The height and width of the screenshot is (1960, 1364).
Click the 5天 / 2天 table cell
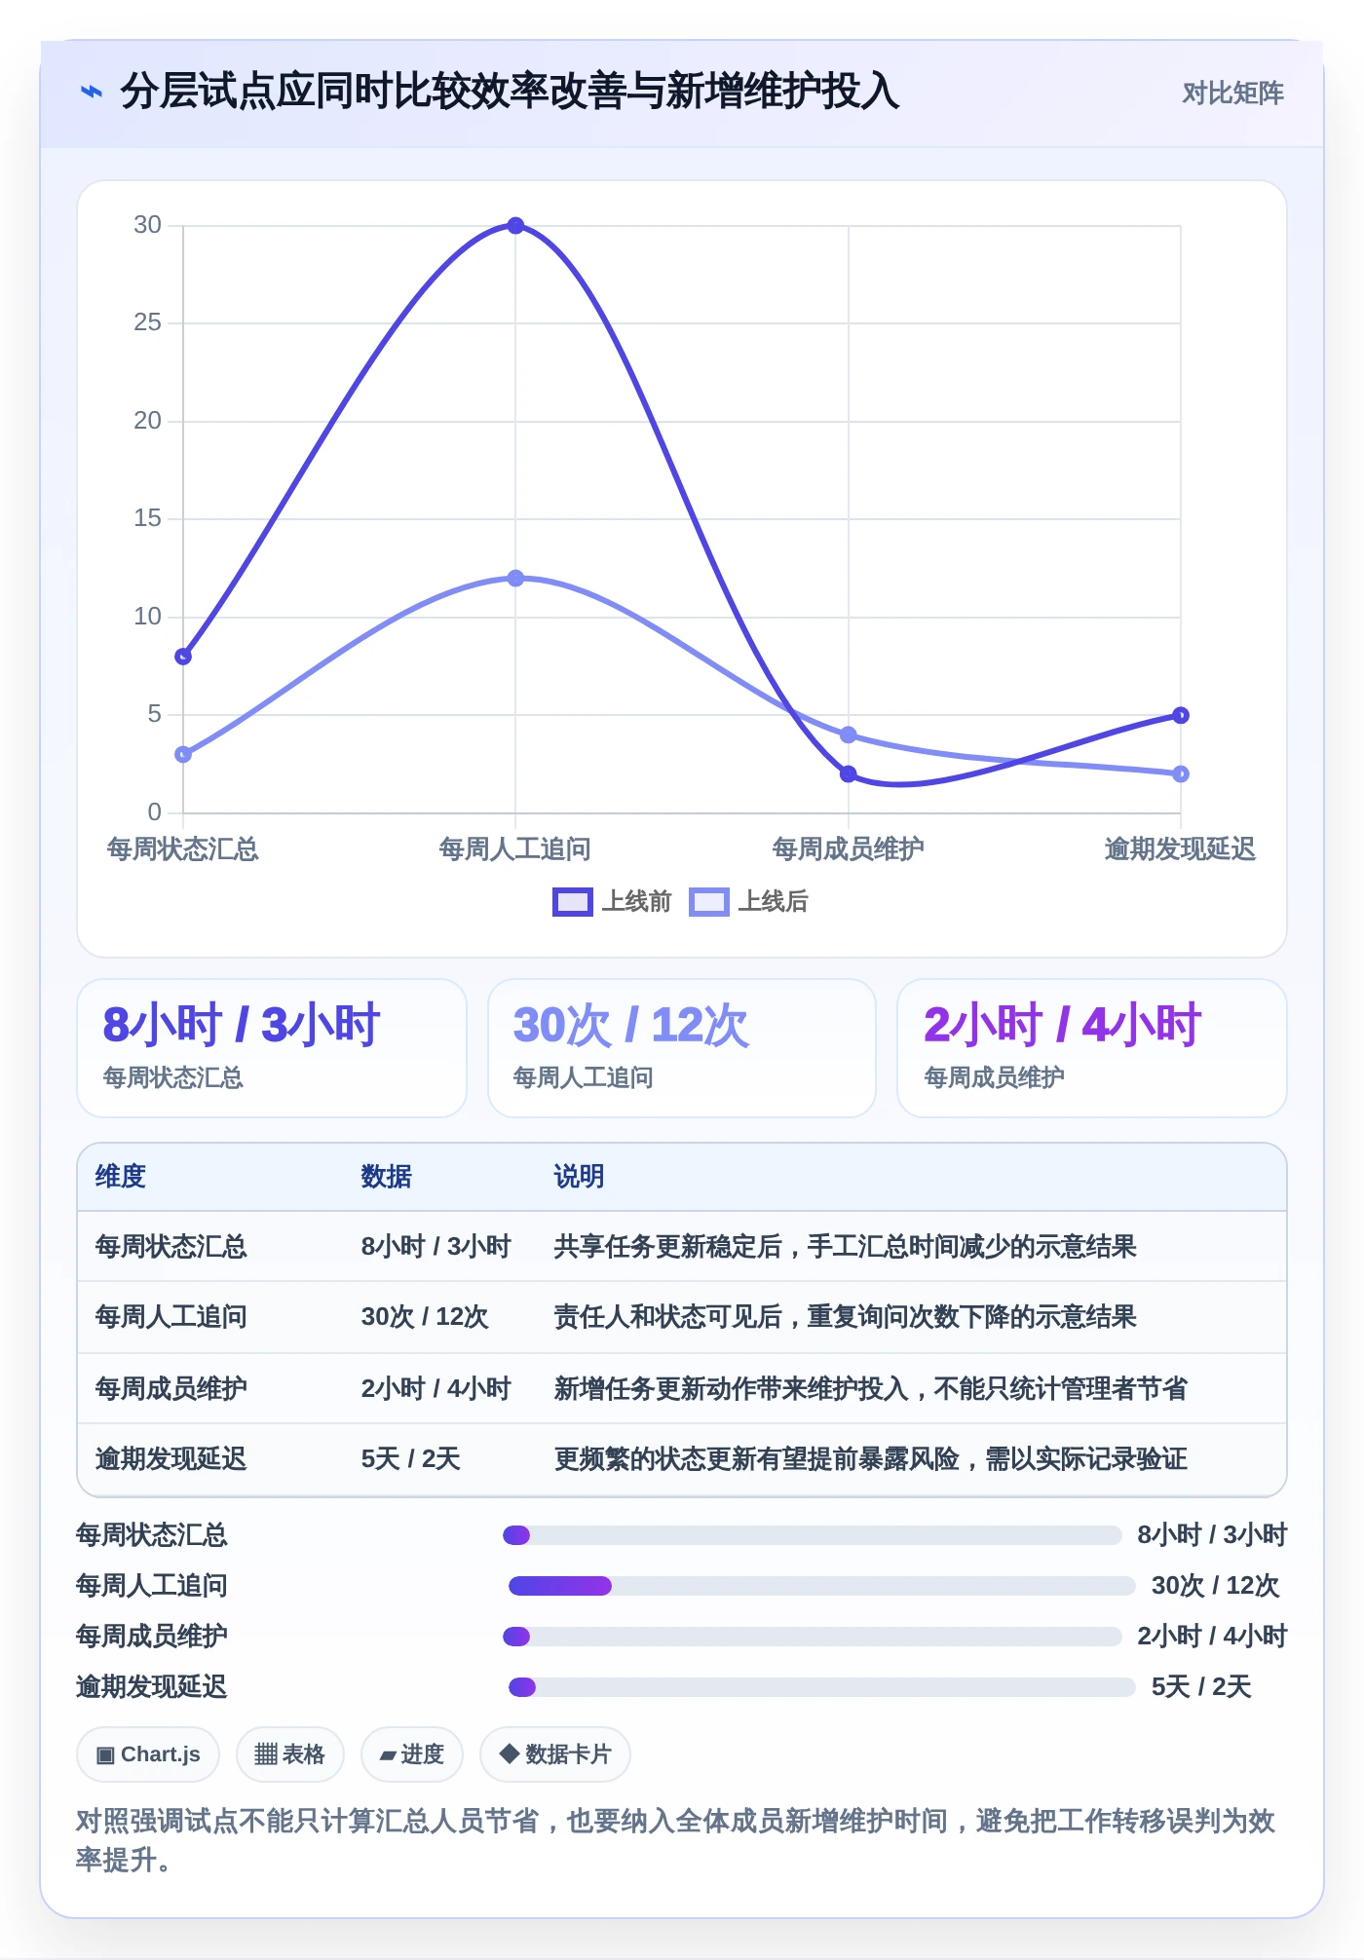410,1459
